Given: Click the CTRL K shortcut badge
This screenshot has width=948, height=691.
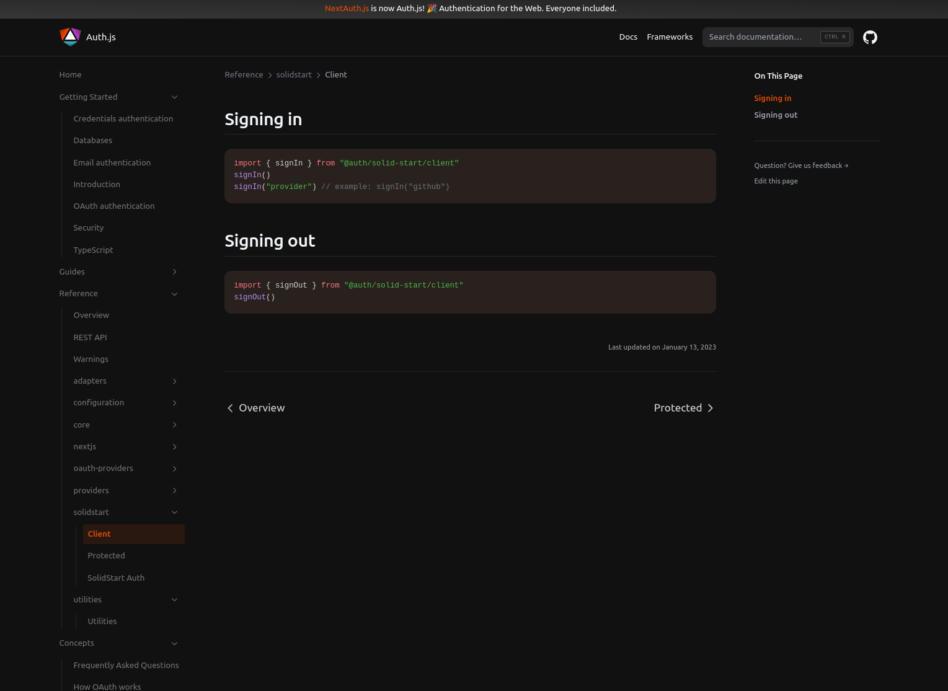Looking at the screenshot, I should click(x=835, y=37).
